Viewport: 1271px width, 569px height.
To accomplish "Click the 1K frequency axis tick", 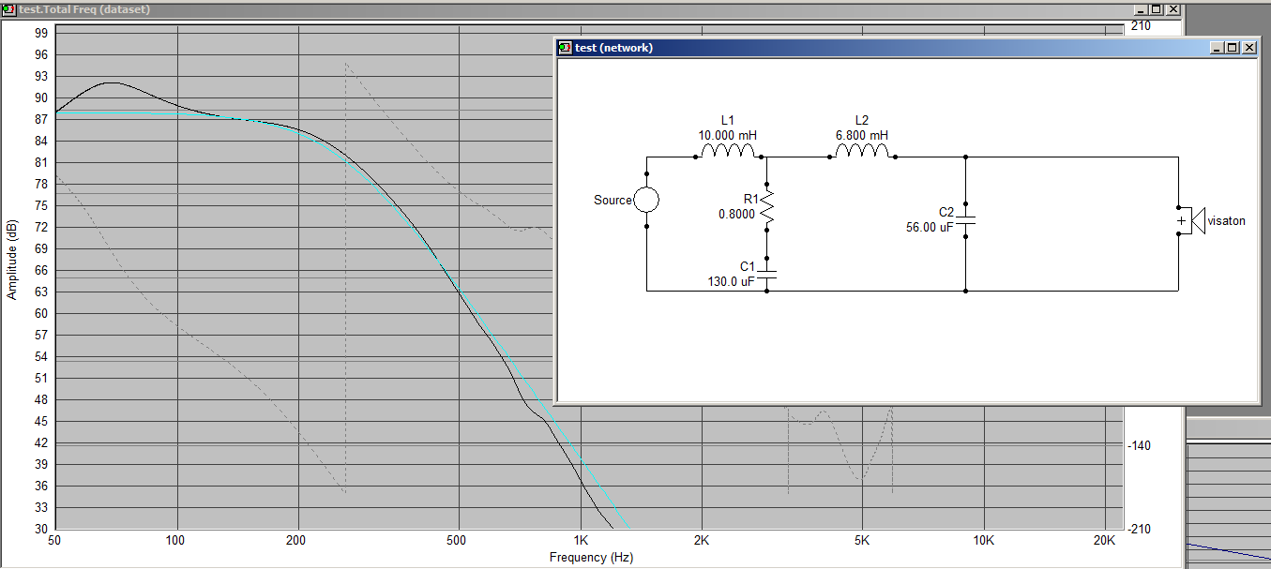I will [581, 541].
